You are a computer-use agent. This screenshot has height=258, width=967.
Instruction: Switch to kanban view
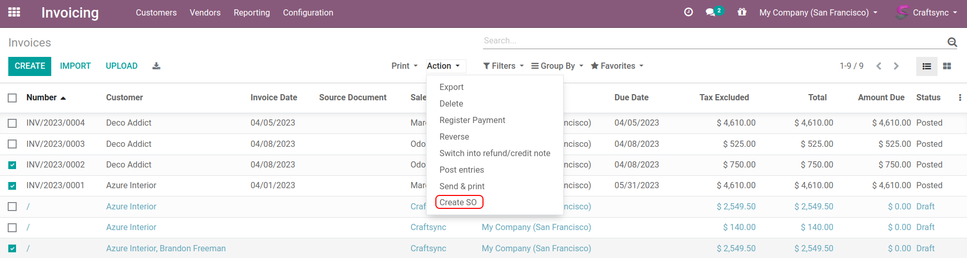(x=947, y=66)
